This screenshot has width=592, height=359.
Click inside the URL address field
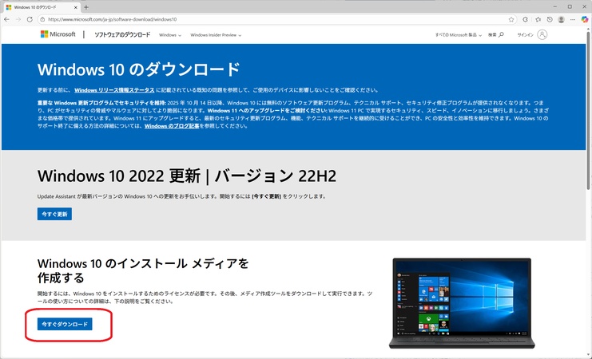pos(276,20)
